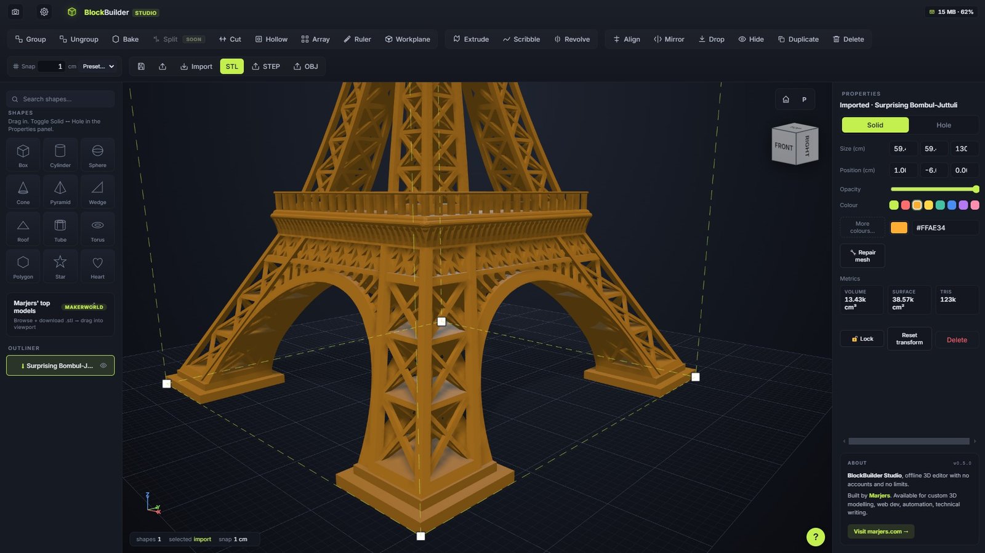
Task: Click the screenshot camera icon
Action: 15,12
